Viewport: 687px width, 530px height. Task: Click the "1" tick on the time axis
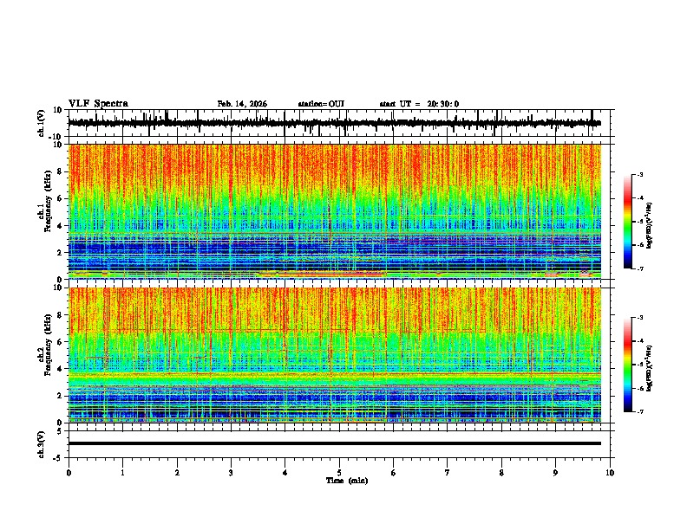(x=122, y=473)
